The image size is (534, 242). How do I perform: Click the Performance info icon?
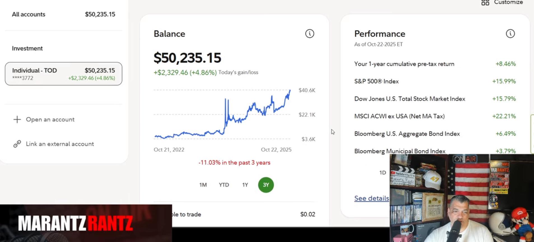510,34
